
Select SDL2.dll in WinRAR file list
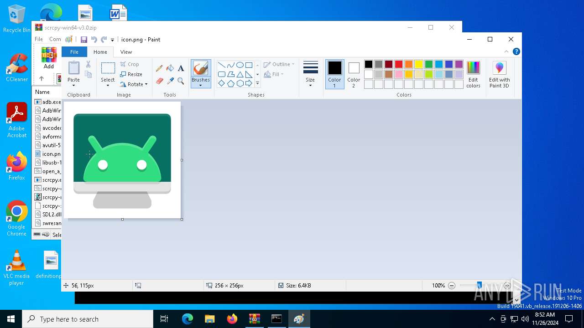tap(48, 215)
